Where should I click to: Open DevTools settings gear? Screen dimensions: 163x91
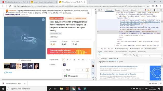coord(154,10)
